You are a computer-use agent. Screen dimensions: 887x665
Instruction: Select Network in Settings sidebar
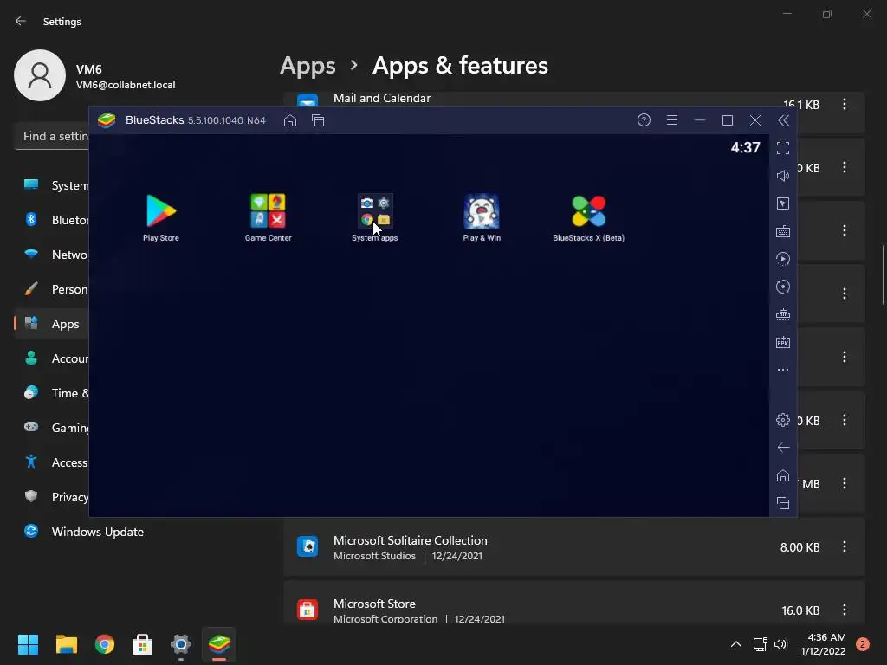(51, 255)
